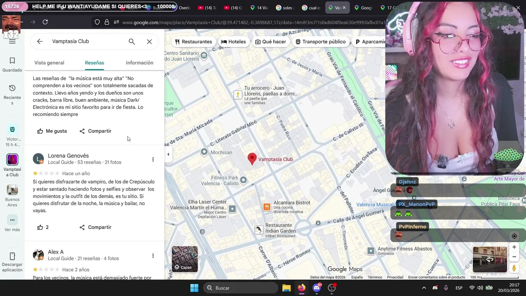Image resolution: width=526 pixels, height=296 pixels.
Task: Like Lorena Genovés review with 2 likes
Action: [43, 227]
